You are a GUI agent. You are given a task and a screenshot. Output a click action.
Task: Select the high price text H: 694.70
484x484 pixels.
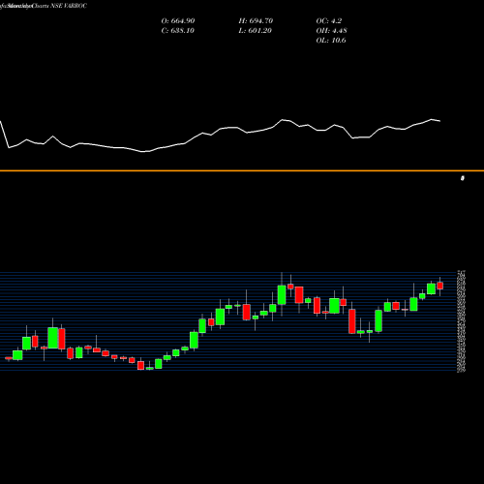coord(256,21)
